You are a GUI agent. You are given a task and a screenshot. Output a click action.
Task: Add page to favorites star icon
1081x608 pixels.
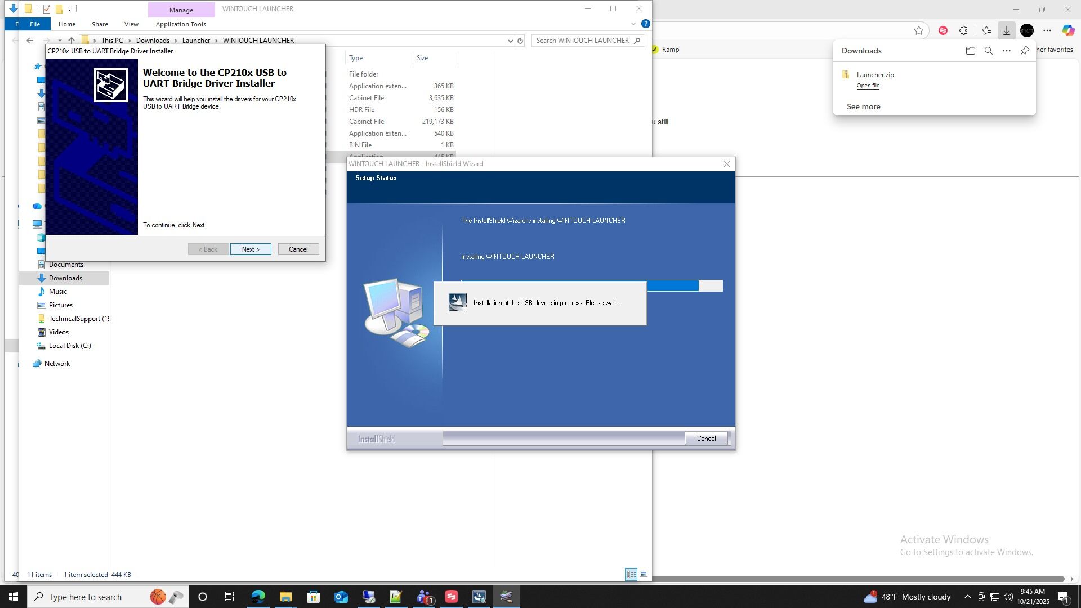[x=919, y=30]
